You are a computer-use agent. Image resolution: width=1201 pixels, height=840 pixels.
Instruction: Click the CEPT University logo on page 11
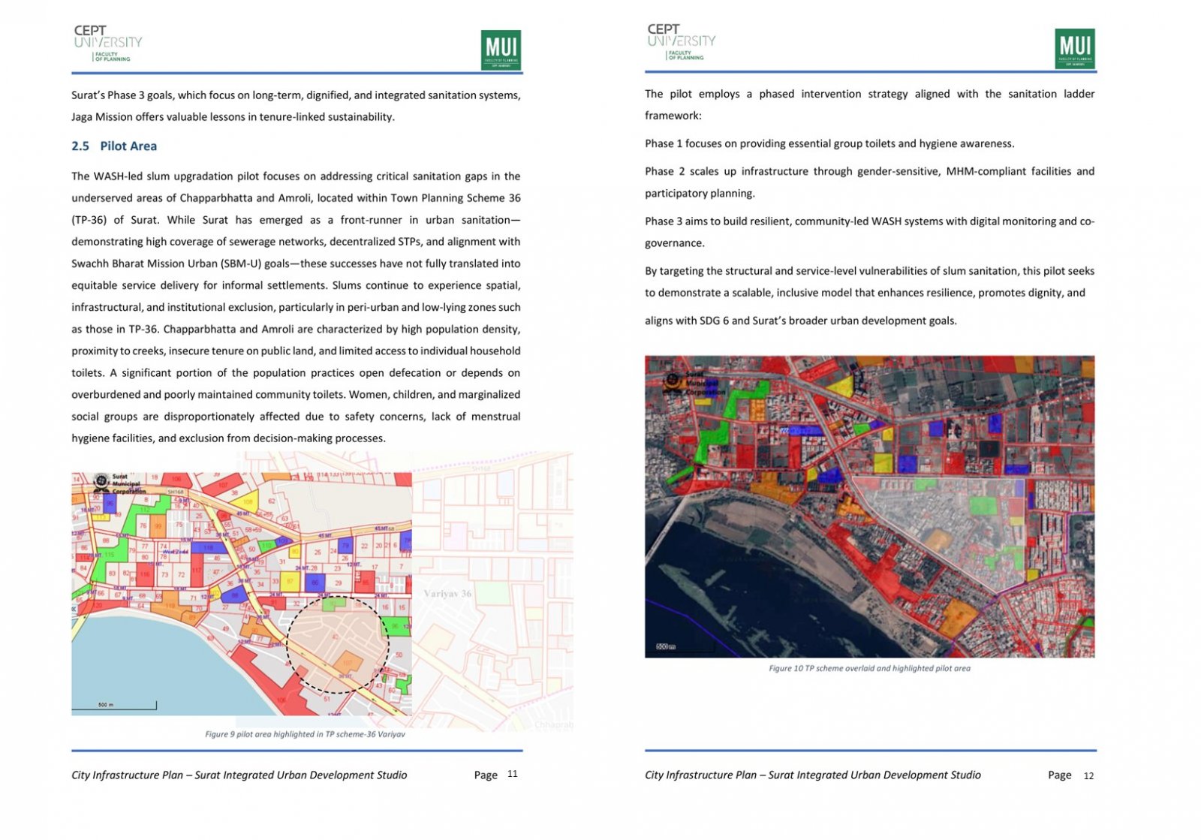(107, 44)
